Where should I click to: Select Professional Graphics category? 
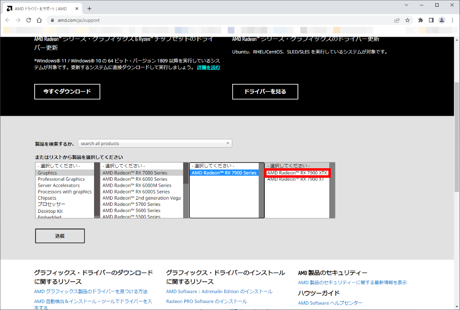(64, 179)
